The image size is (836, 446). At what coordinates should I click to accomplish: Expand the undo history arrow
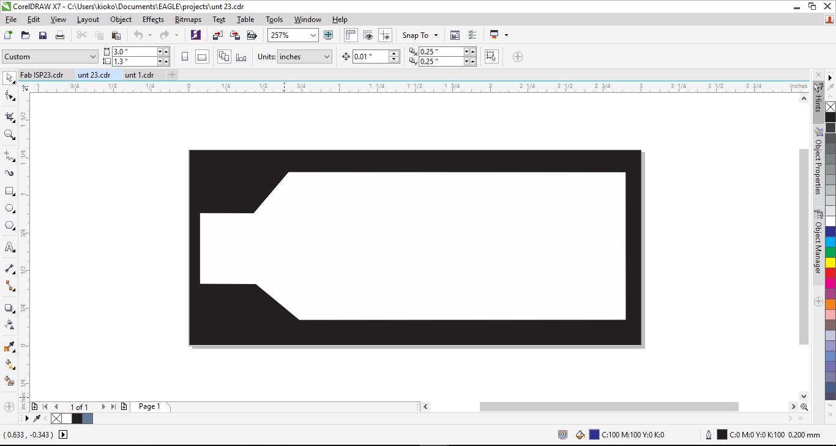tap(150, 35)
